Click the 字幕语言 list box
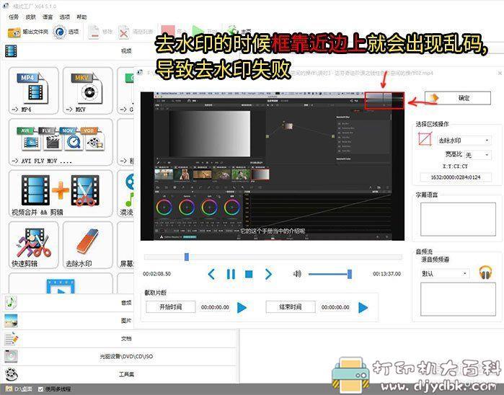The height and width of the screenshot is (395, 504). tap(458, 219)
